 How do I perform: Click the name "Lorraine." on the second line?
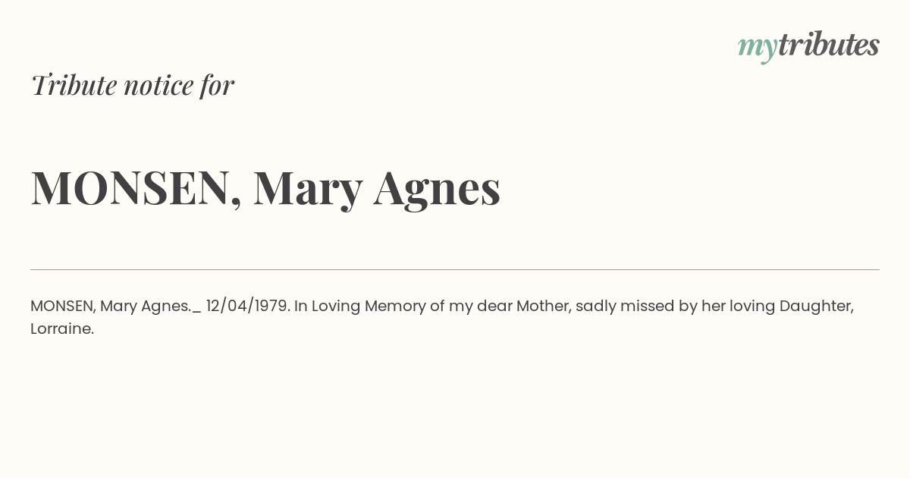[62, 329]
